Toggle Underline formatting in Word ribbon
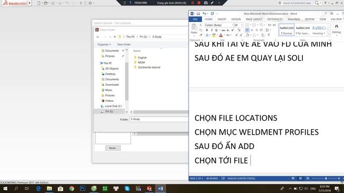The width and height of the screenshot is (344, 193). coord(216,30)
